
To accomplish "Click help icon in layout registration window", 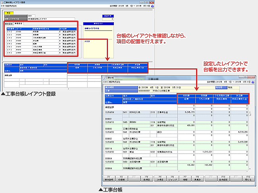I will coord(152,6).
